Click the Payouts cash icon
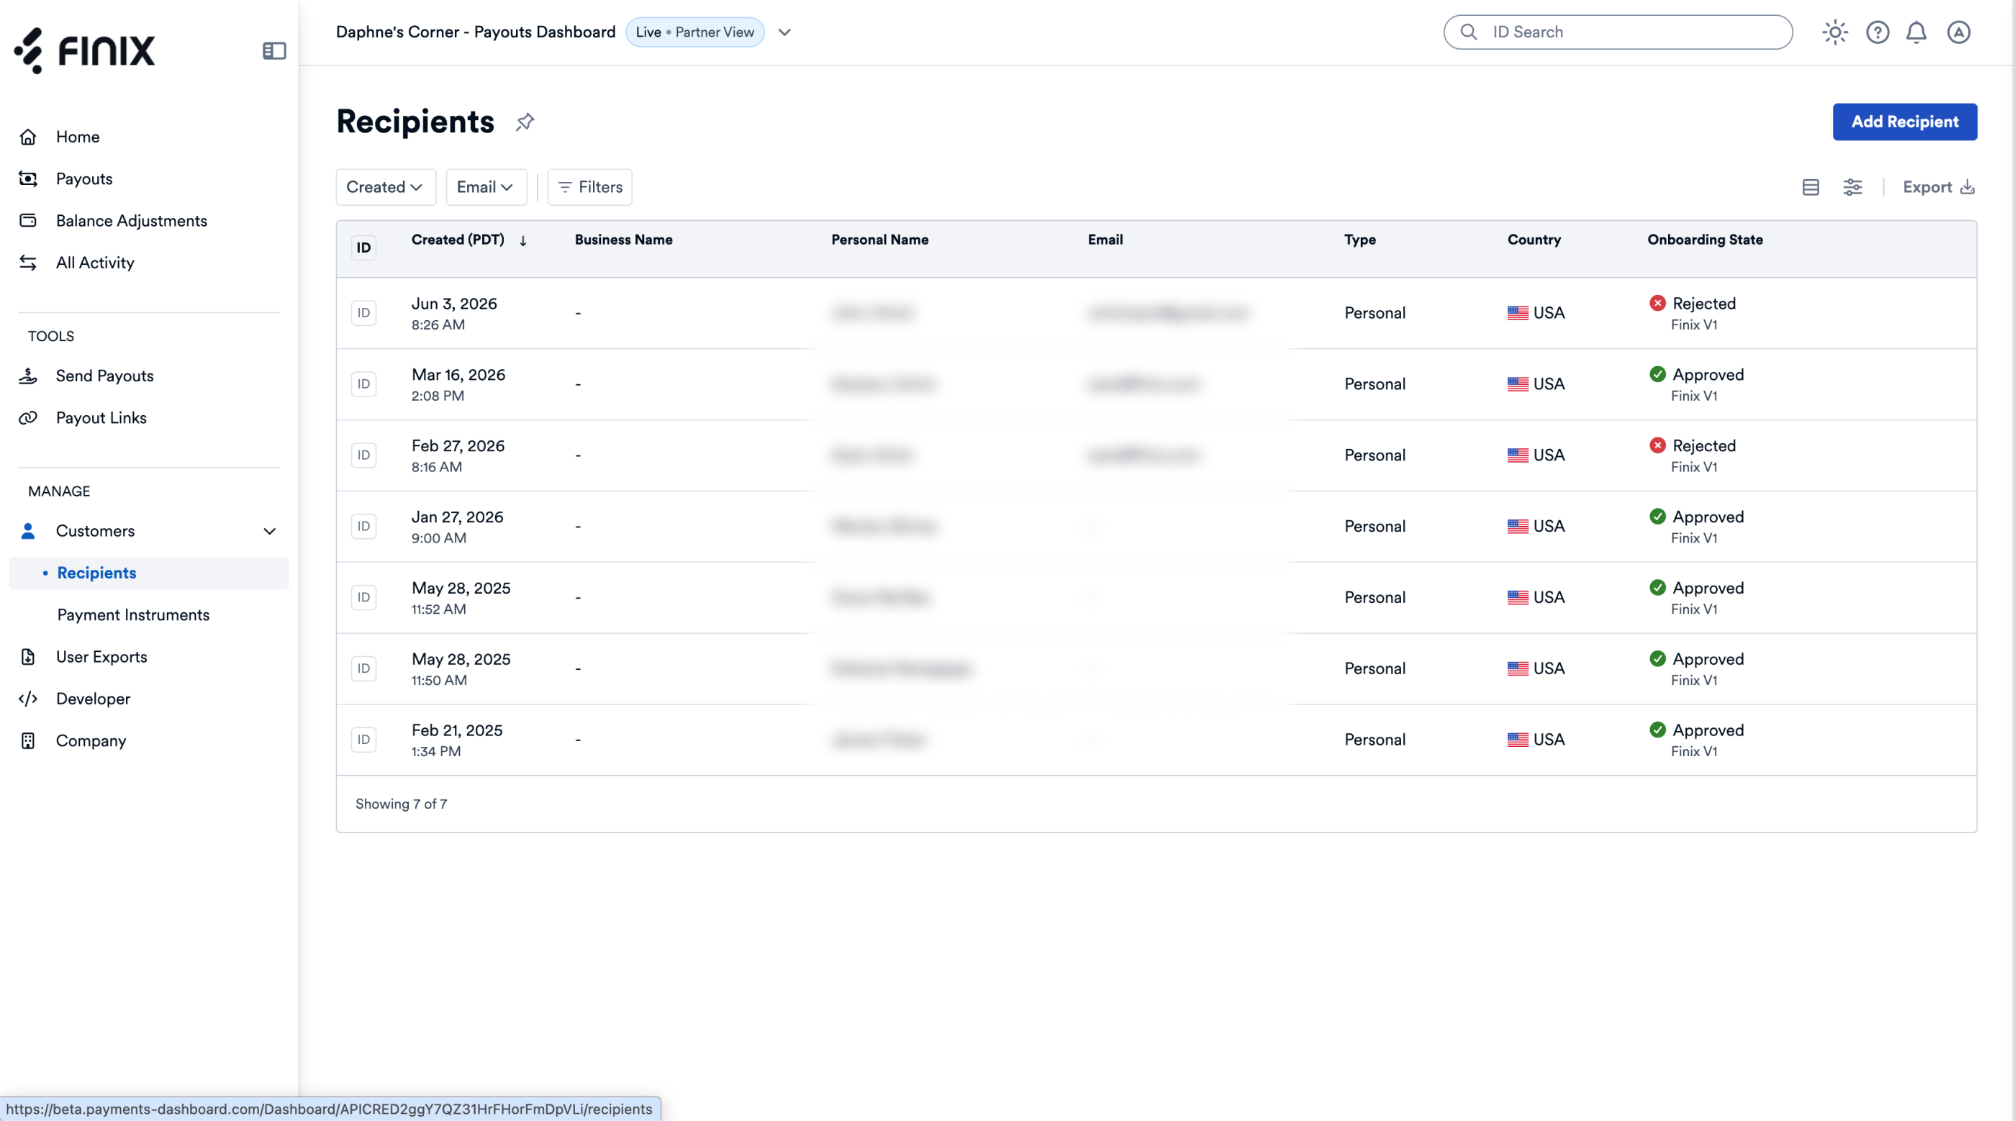The width and height of the screenshot is (2015, 1121). click(x=28, y=179)
